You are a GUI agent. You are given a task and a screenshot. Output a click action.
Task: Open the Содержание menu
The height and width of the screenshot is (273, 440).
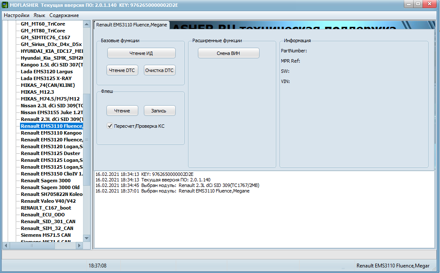pyautogui.click(x=64, y=15)
